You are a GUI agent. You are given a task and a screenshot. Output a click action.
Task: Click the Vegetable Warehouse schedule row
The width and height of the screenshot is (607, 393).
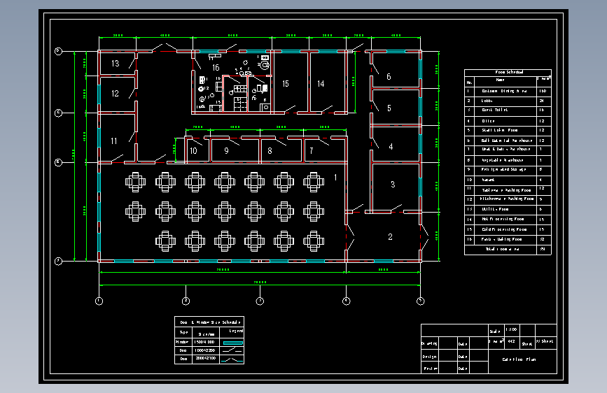coord(508,160)
